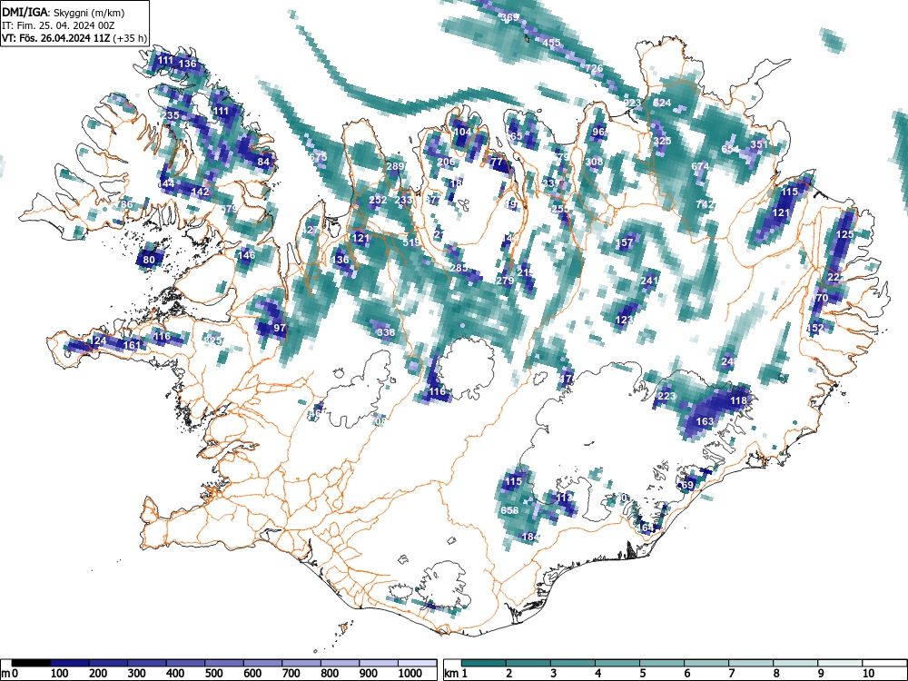Click the 742 visibility value on the map

point(705,203)
